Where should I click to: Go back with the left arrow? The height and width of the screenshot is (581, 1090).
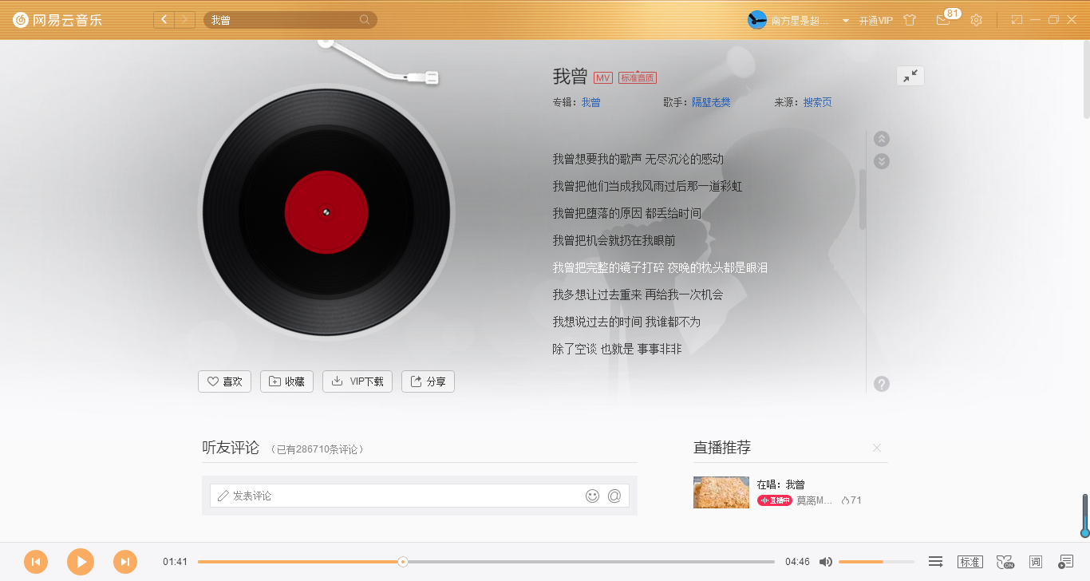[164, 20]
